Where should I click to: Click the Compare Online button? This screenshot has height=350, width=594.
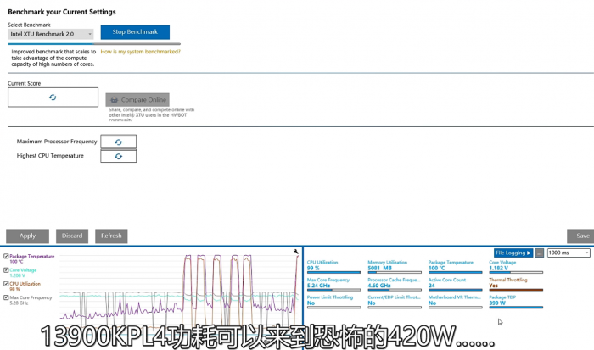tap(137, 100)
